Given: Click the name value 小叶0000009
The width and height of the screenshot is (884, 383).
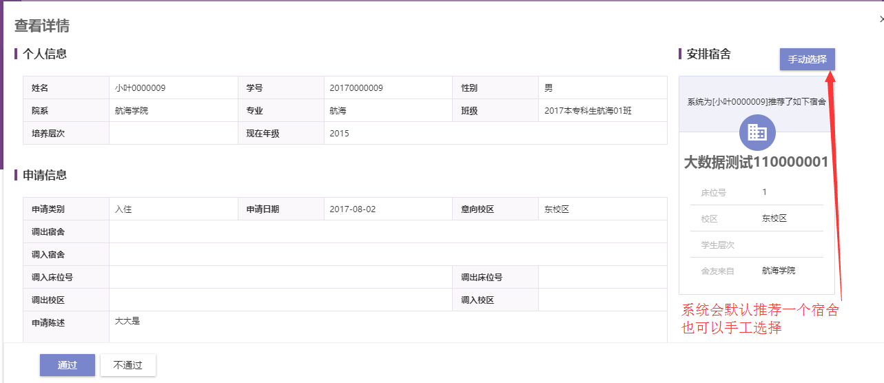Looking at the screenshot, I should (x=141, y=88).
